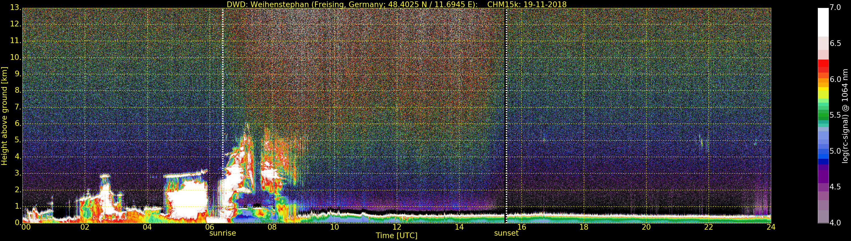
Task: Pick the dark blue colorbar band
Action: pos(823,162)
